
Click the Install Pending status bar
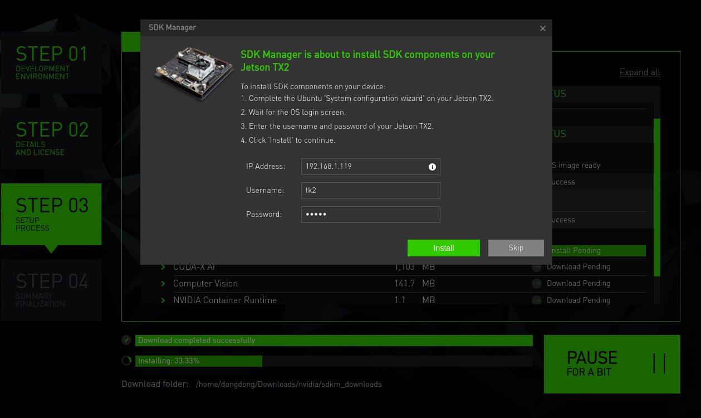[598, 251]
